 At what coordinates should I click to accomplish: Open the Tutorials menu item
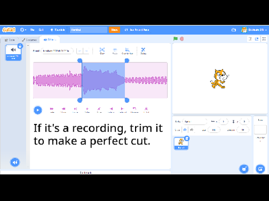click(58, 30)
